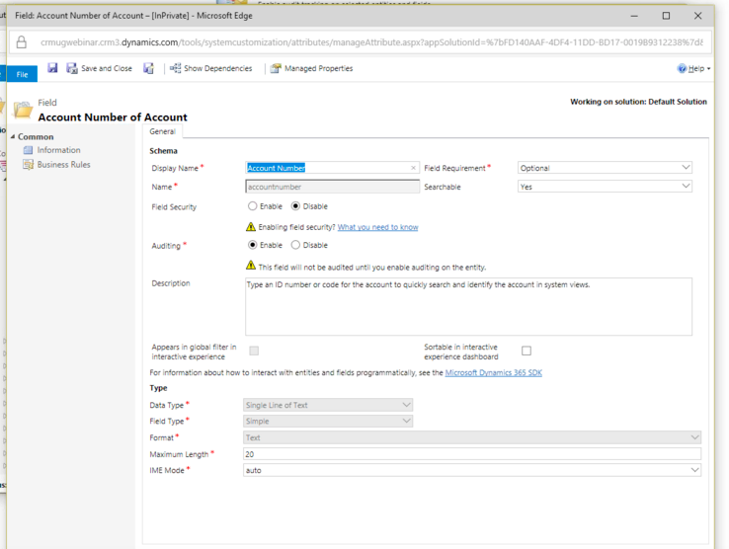This screenshot has width=729, height=549.
Task: Open the Field Requirement dropdown
Action: tap(605, 168)
